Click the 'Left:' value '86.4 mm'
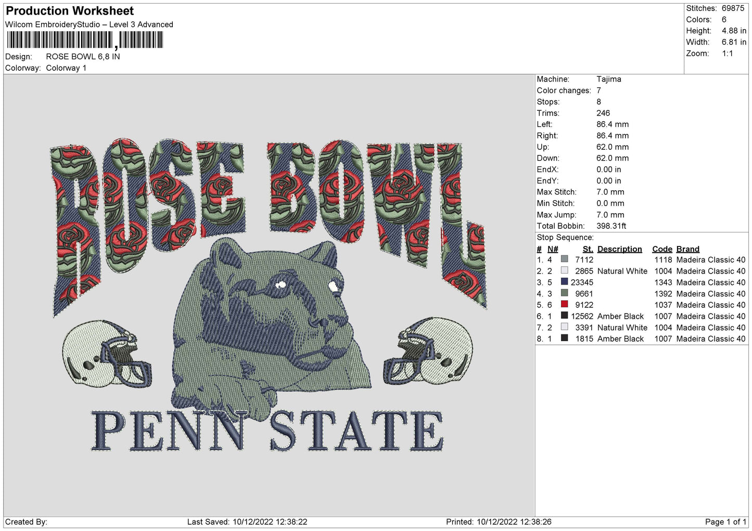 (613, 124)
